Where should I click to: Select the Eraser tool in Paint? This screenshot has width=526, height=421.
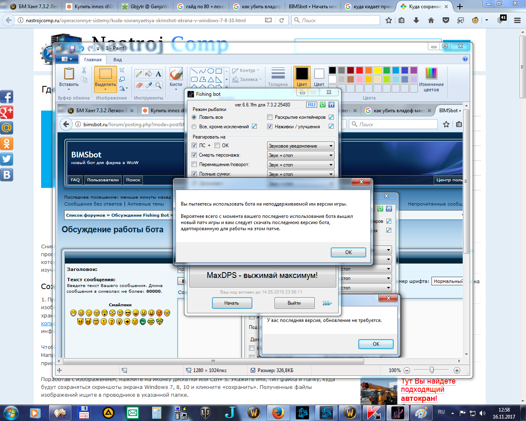(x=139, y=85)
